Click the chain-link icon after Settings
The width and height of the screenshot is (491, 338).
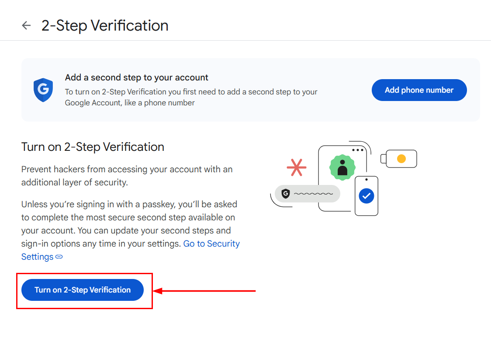click(59, 257)
